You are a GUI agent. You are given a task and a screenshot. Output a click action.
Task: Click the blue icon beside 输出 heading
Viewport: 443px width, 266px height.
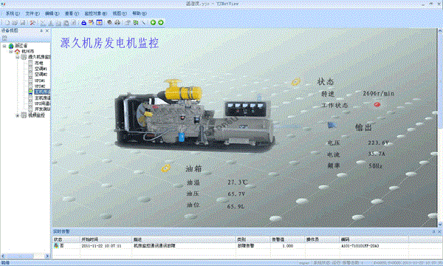(332, 125)
